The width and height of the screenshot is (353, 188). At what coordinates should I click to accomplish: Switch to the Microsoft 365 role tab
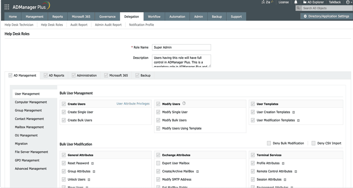pyautogui.click(x=116, y=75)
